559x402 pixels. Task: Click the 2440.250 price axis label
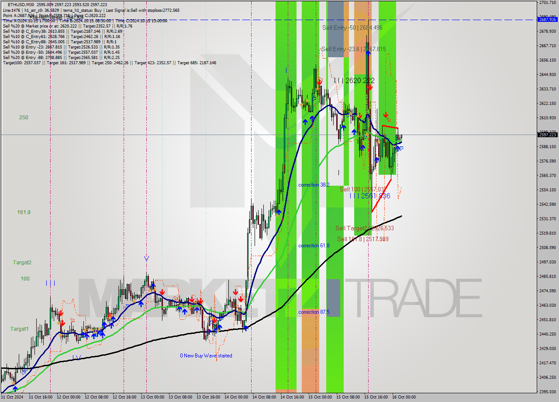pyautogui.click(x=548, y=334)
